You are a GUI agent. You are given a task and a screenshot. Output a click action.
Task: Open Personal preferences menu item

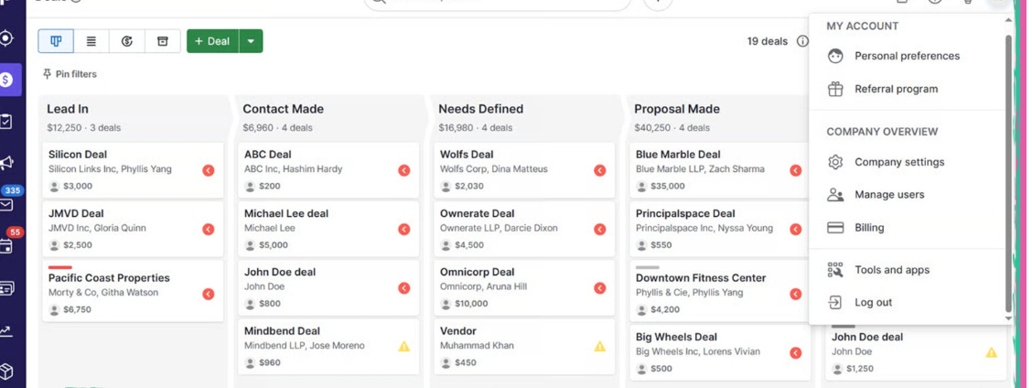[x=907, y=56]
